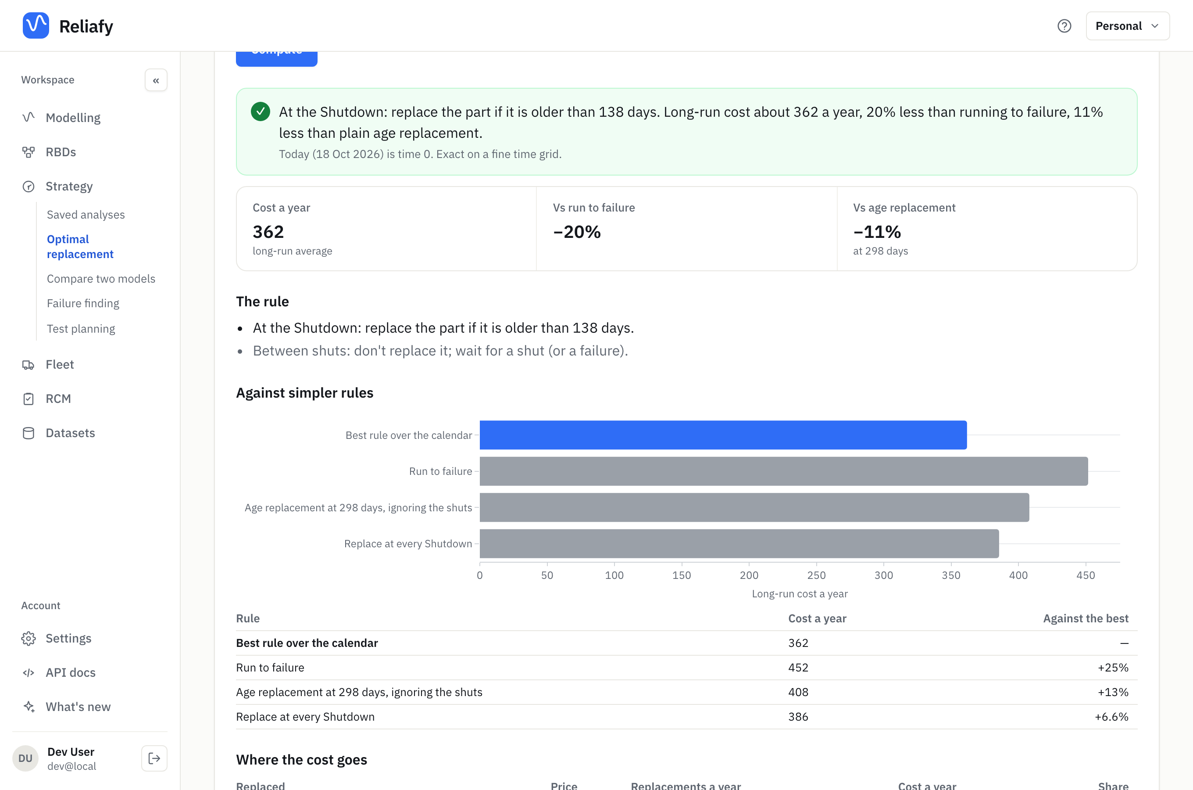Screen dimensions: 1193x790
Task: Select Compare two models
Action: [x=101, y=279]
